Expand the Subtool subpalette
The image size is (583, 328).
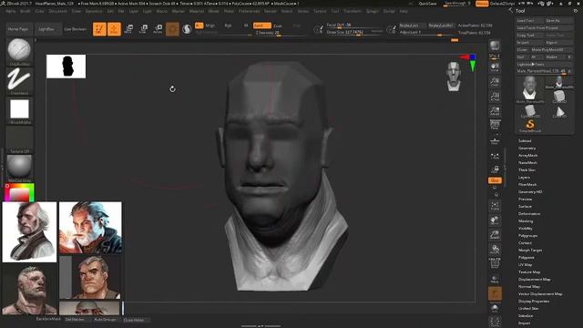tap(525, 141)
